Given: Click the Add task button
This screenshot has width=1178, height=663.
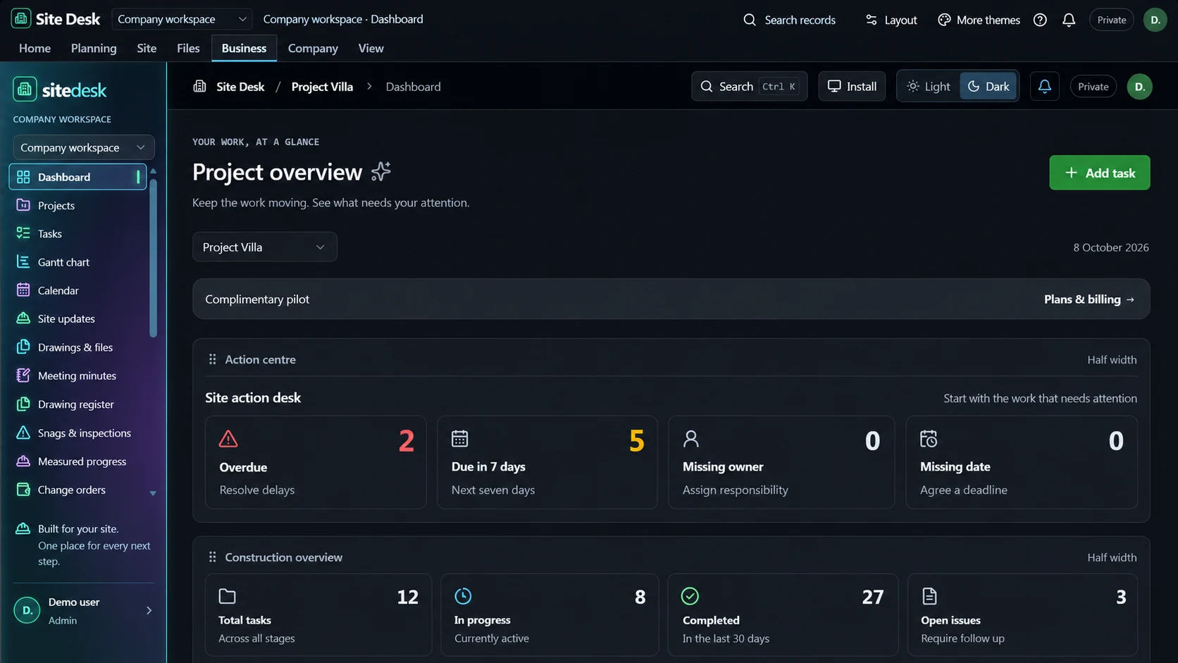Looking at the screenshot, I should [x=1099, y=173].
